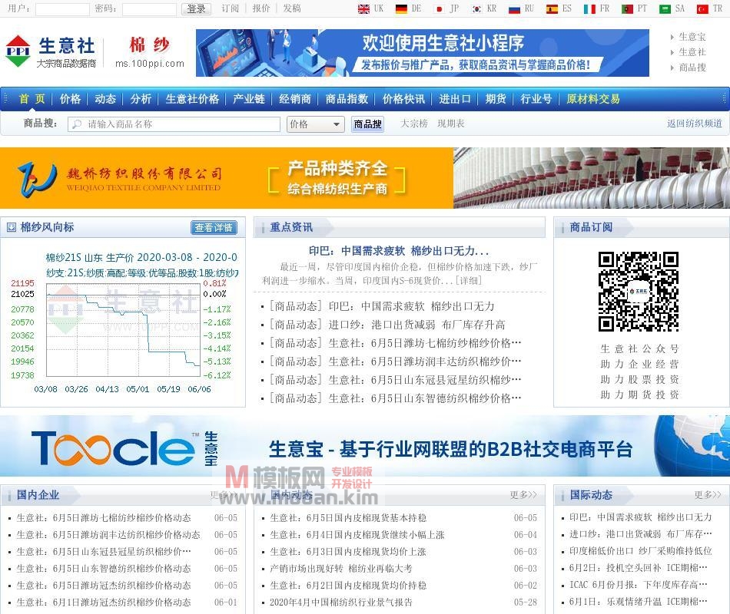Open the 进出口 nav menu item
Screen dimensions: 730x614
[455, 99]
